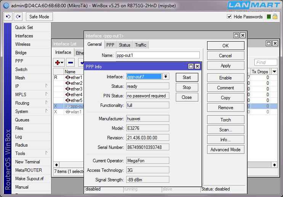Expand the IP submenu
Viewport: 283px width, 197px height.
(47, 86)
